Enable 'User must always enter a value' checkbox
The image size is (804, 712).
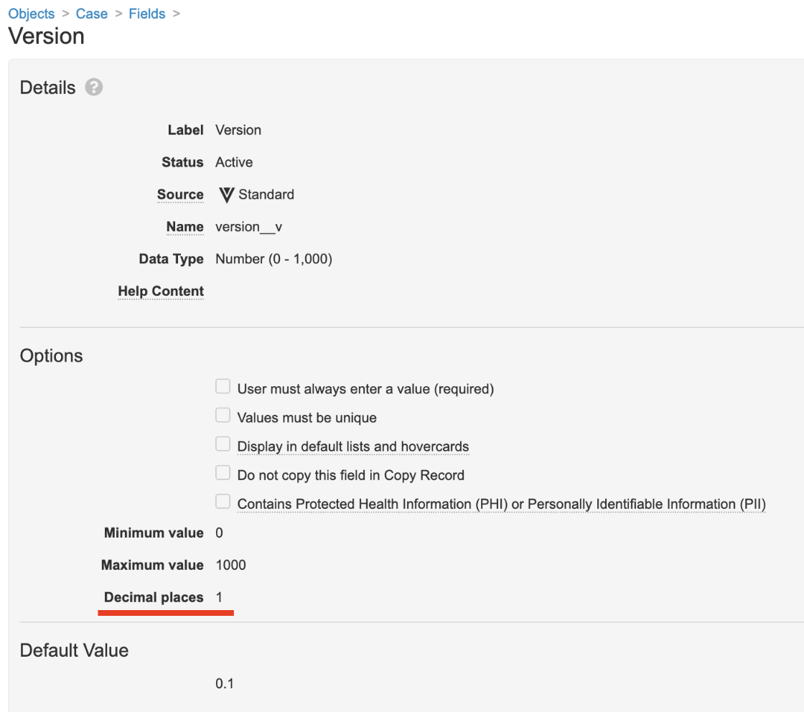click(223, 388)
